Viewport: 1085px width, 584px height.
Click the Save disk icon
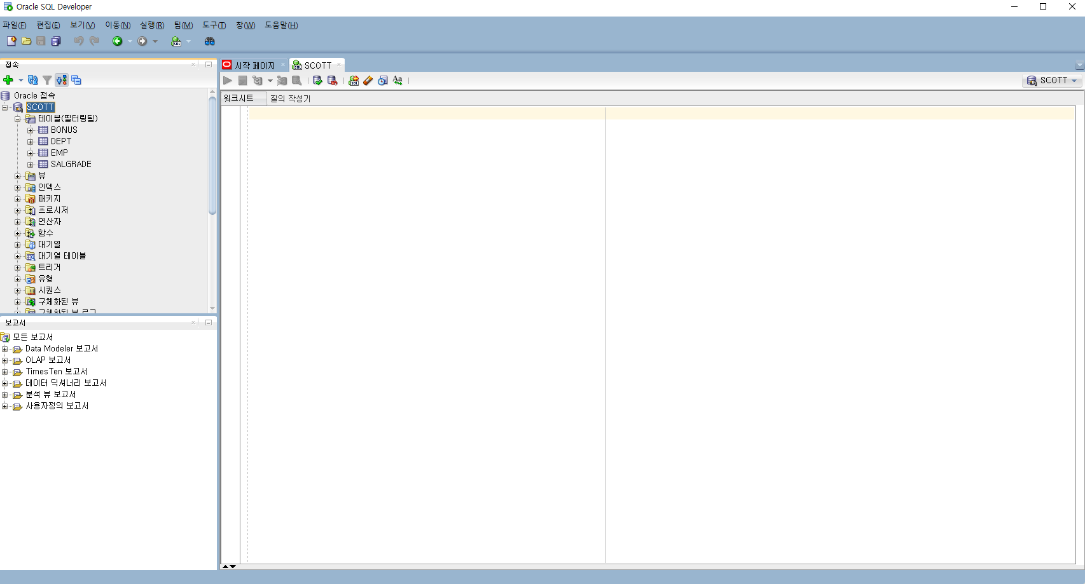pyautogui.click(x=41, y=41)
